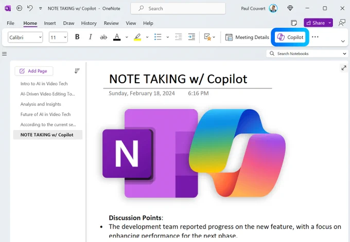Show more ribbon commands ellipsis
This screenshot has width=350, height=242.
pos(315,37)
